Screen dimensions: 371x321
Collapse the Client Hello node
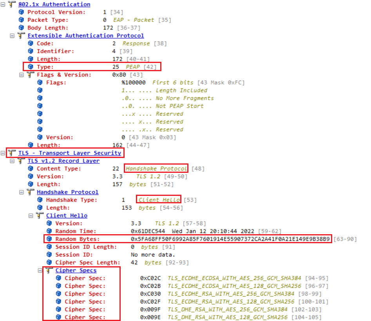click(x=31, y=216)
